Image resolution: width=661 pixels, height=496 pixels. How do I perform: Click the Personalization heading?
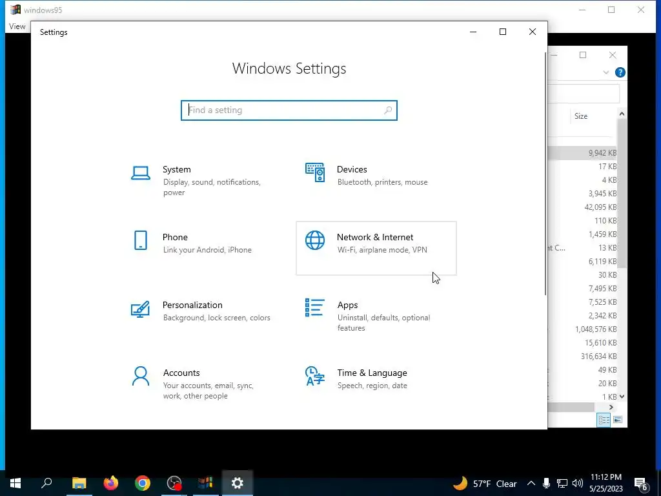point(192,305)
